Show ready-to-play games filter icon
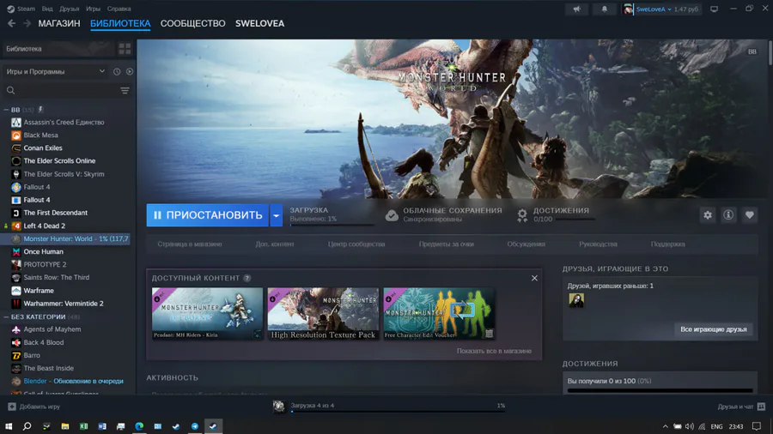773x434 pixels. click(130, 71)
